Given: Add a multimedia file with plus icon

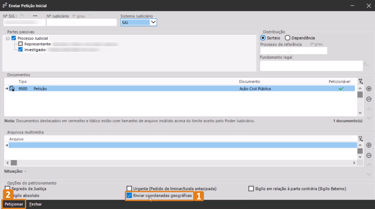Looking at the screenshot, I should point(369,145).
